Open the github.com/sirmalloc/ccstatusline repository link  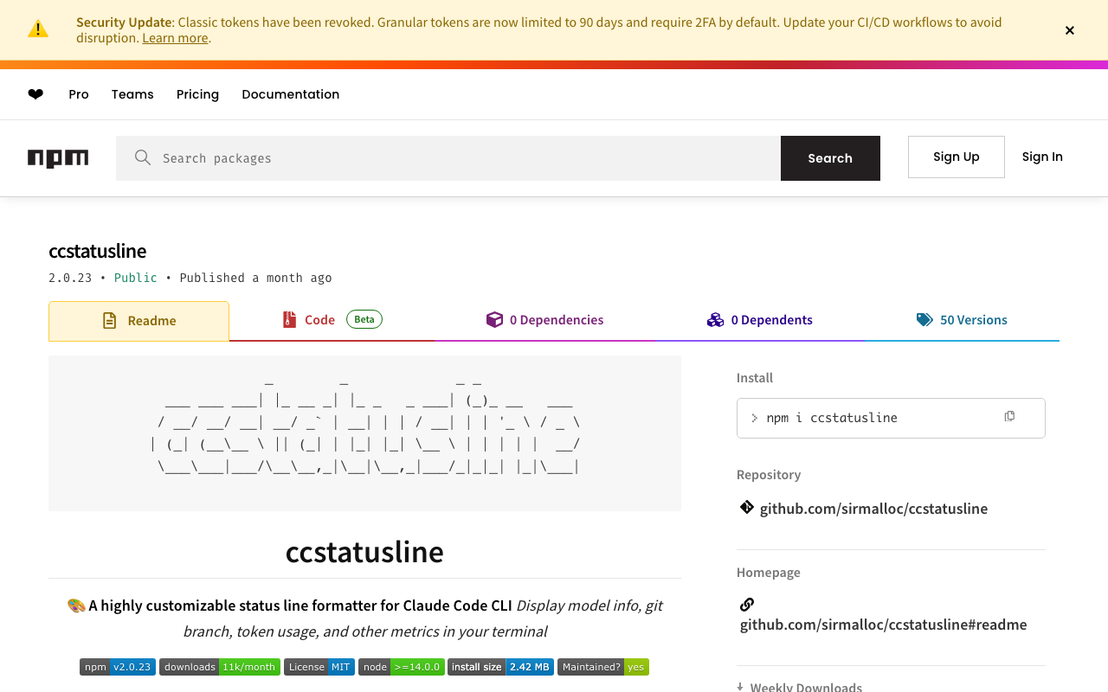click(x=873, y=509)
